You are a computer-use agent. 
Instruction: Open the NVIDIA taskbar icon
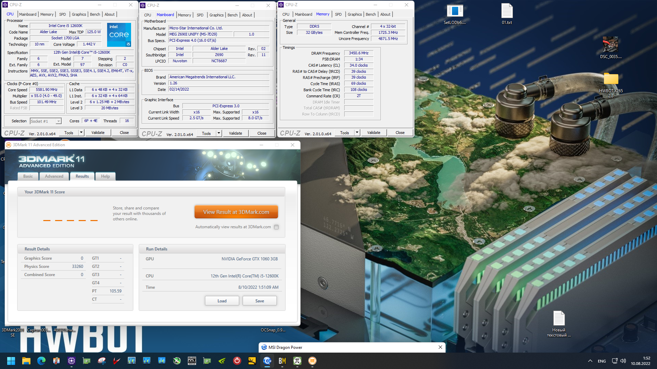(x=222, y=361)
